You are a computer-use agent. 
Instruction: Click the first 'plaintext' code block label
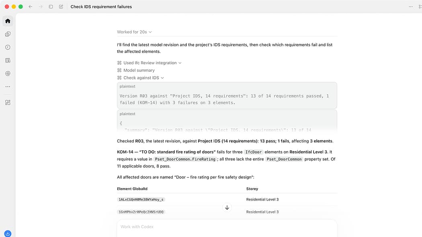(x=127, y=87)
